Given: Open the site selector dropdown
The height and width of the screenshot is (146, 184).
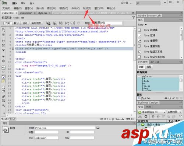Looking at the screenshot, I should pos(152,112).
